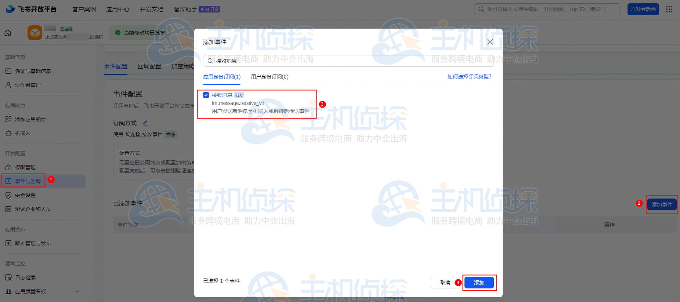
Task: Open the home icon in the app header
Action: click(8, 33)
